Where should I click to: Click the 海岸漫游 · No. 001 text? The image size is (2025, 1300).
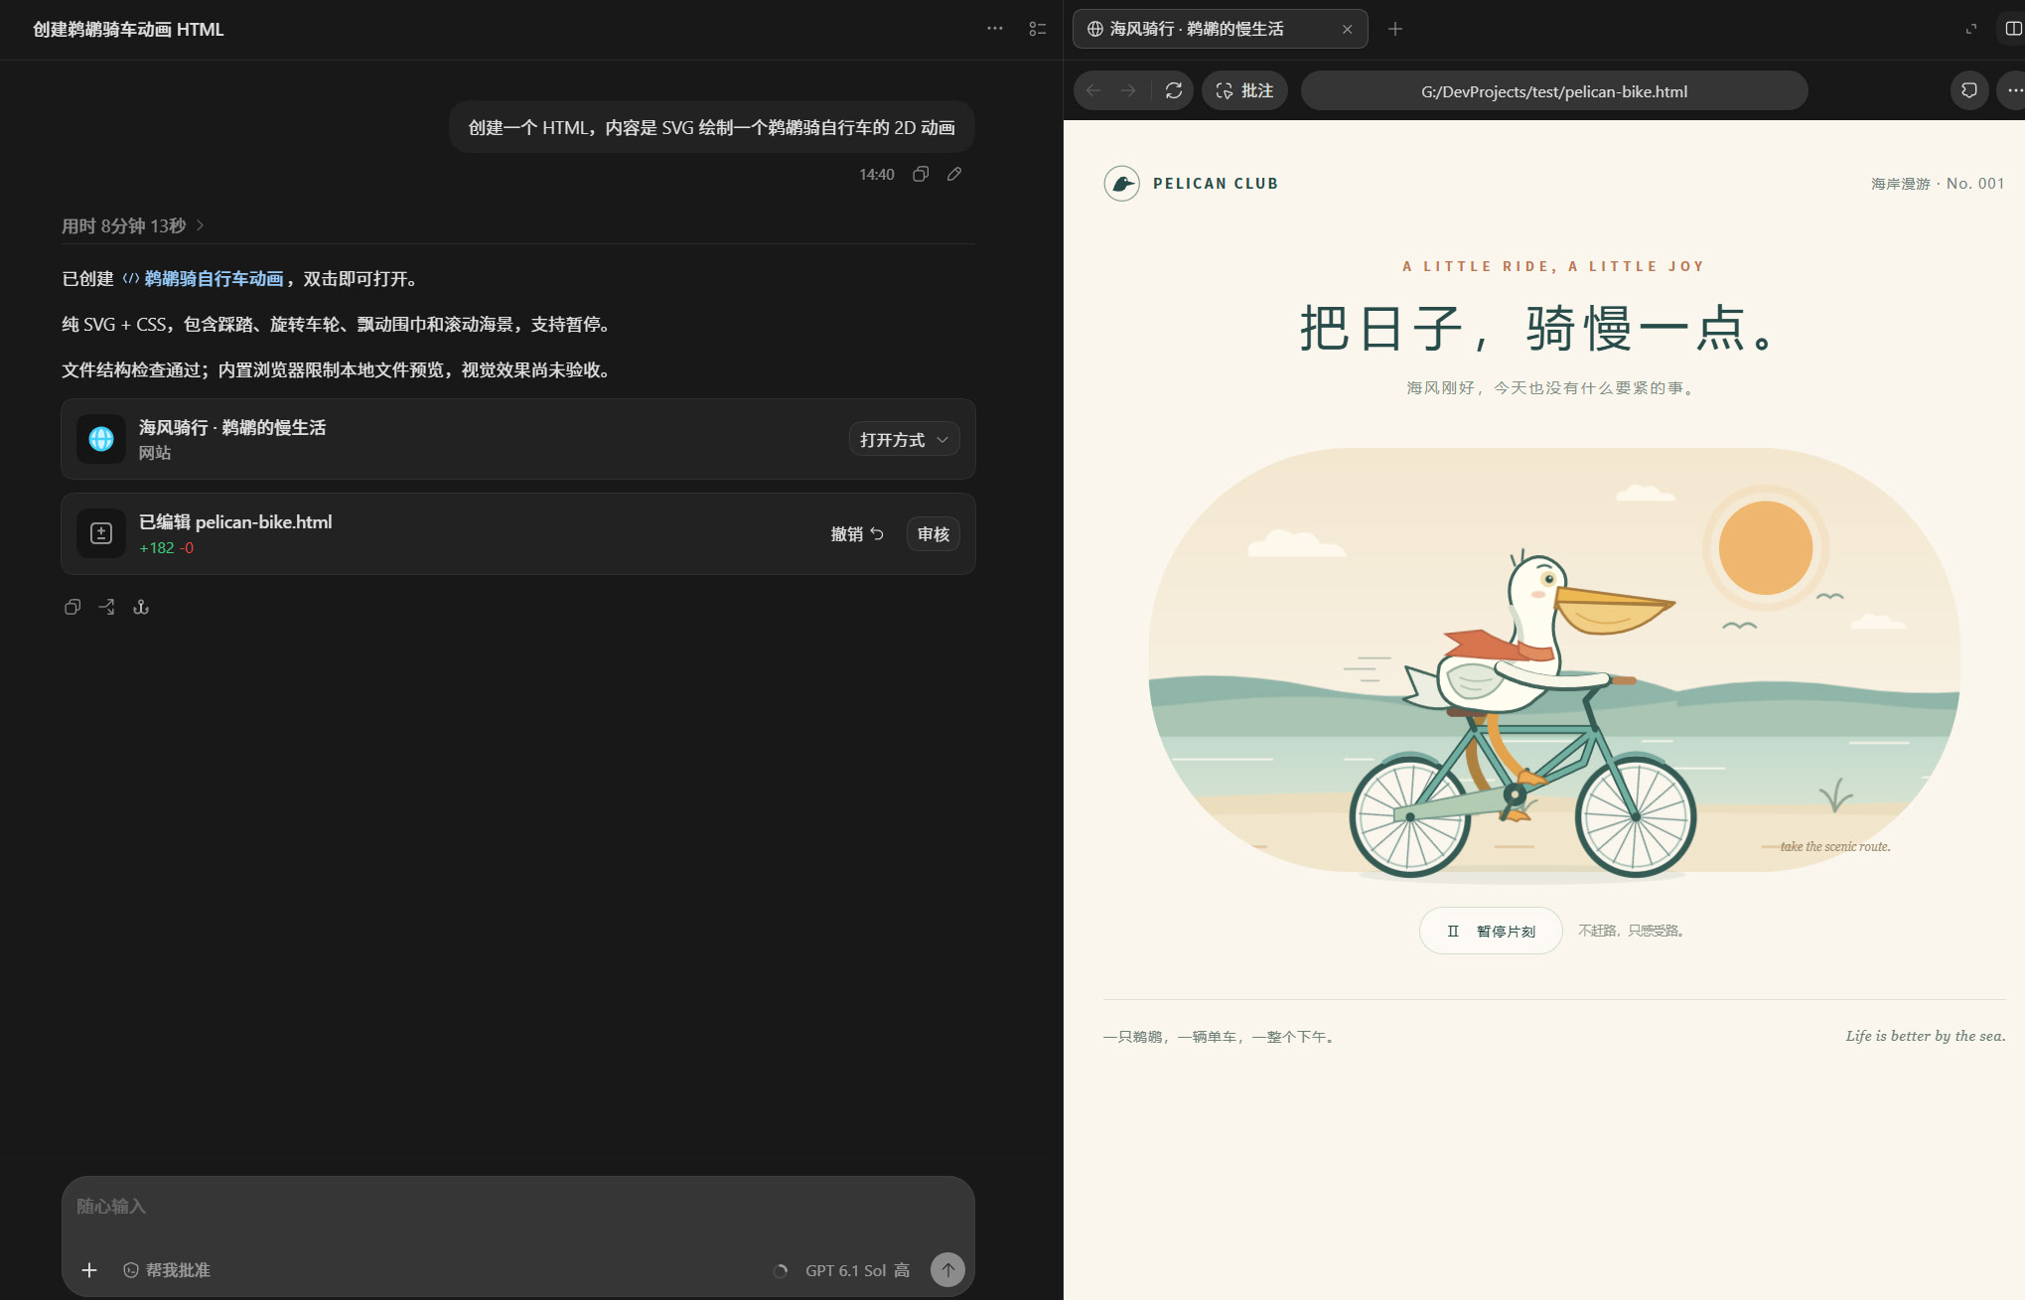pyautogui.click(x=1938, y=184)
